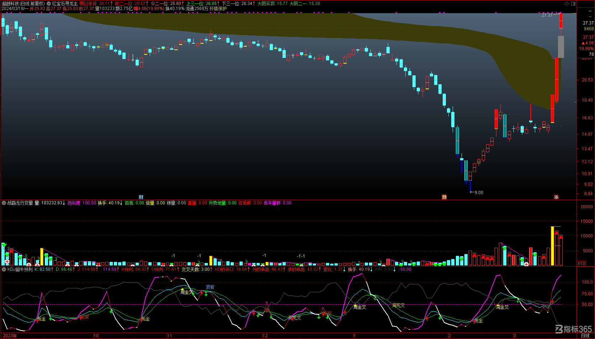Click the 升势地量: 0.00 value
Viewport: 595px width, 339px height.
coord(223,203)
